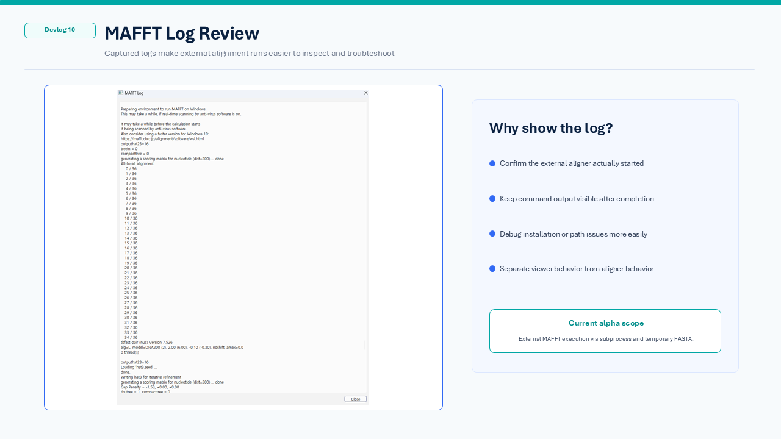This screenshot has height=439, width=781.
Task: Click the MAFFT Log vertical scrollbar handle
Action: (365, 345)
